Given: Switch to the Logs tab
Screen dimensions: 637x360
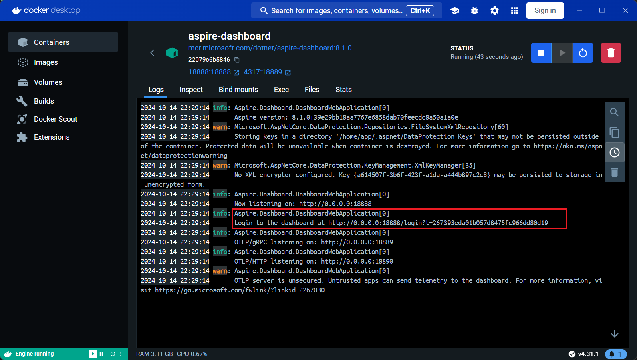Looking at the screenshot, I should (x=156, y=90).
